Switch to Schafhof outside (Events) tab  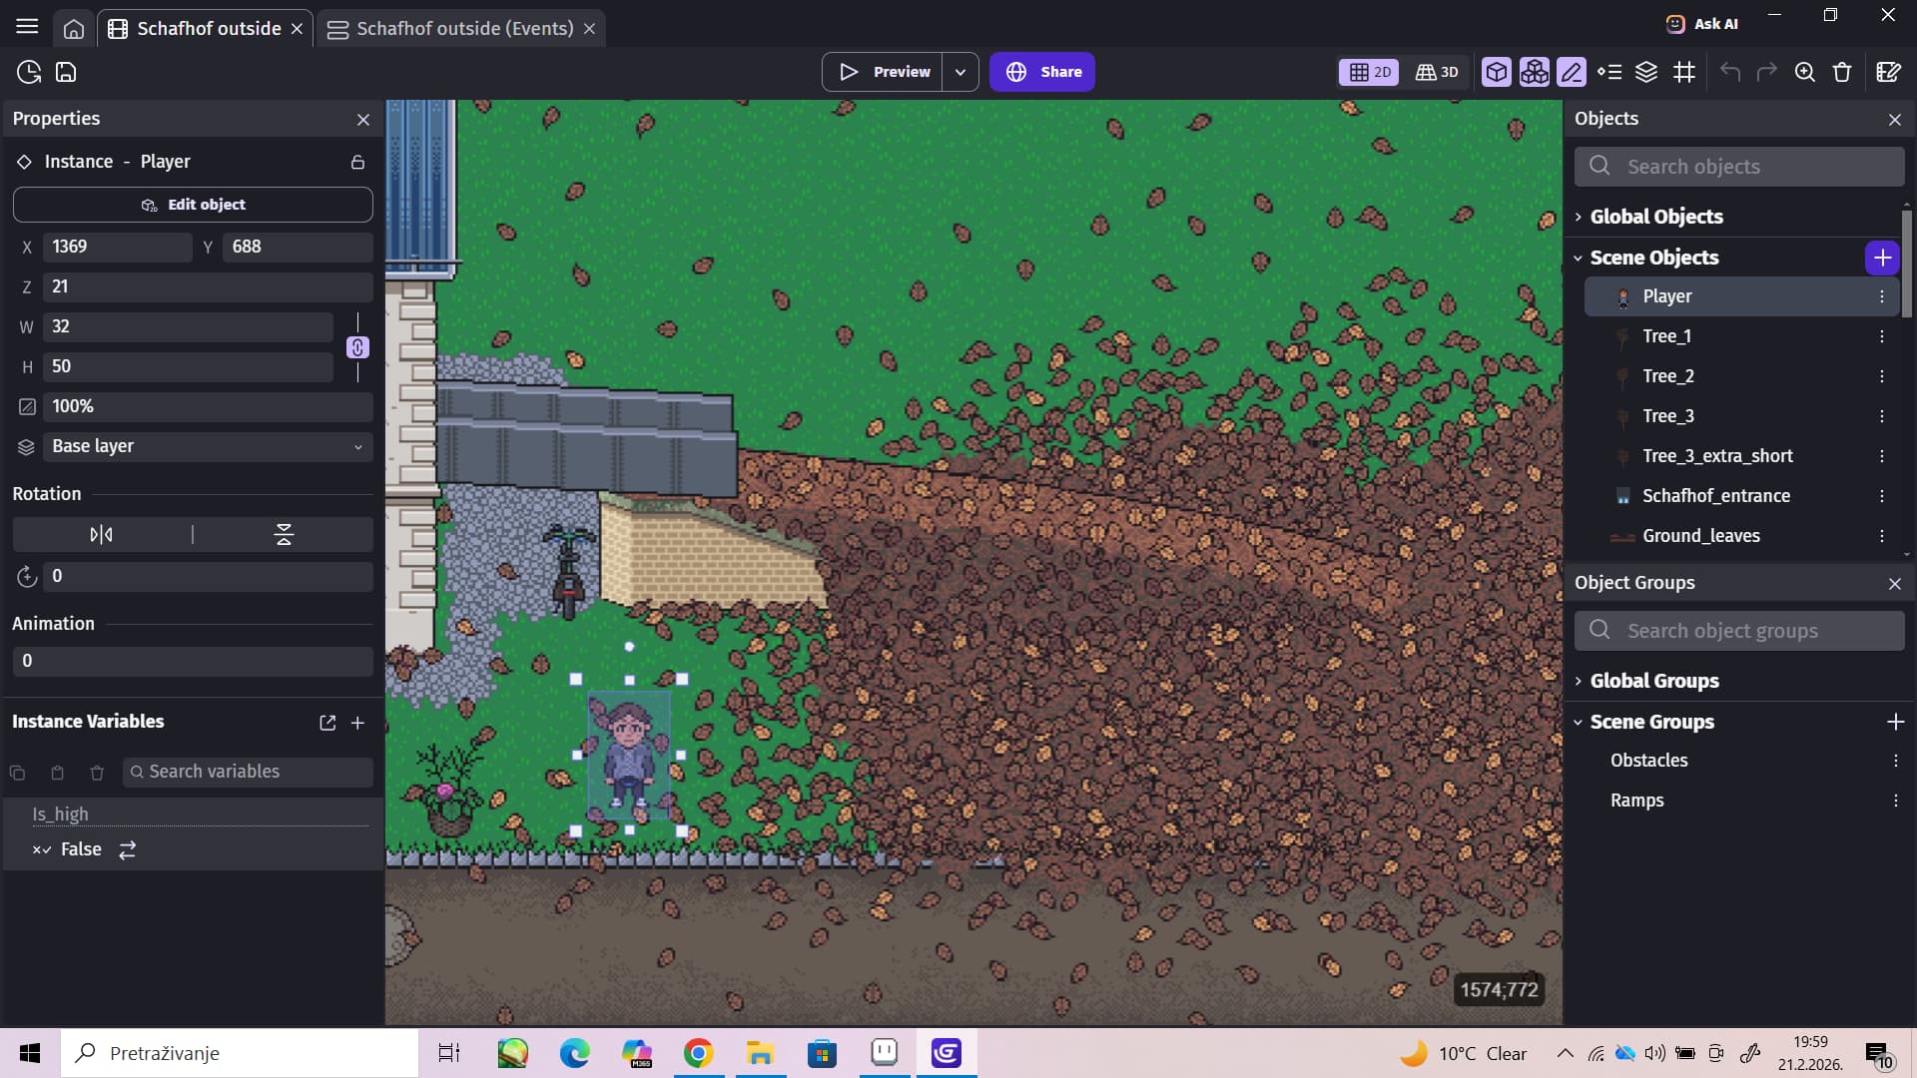point(464,28)
